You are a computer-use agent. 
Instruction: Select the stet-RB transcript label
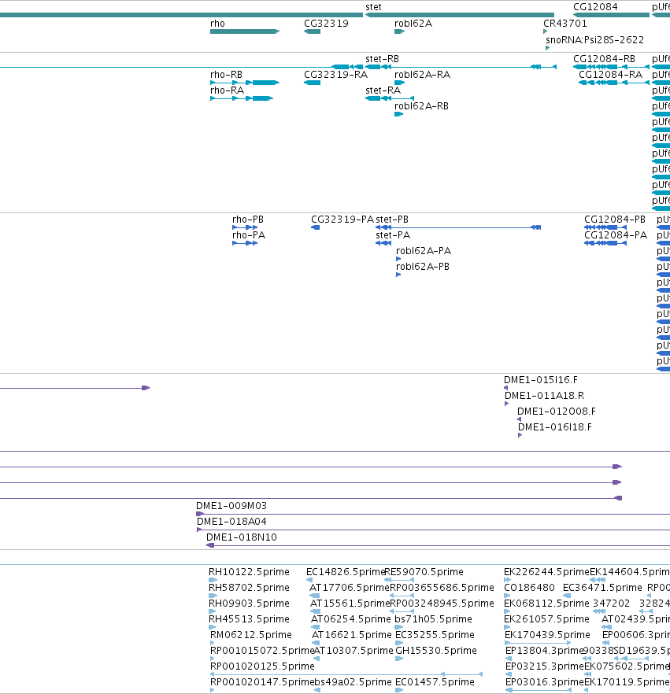coord(382,59)
